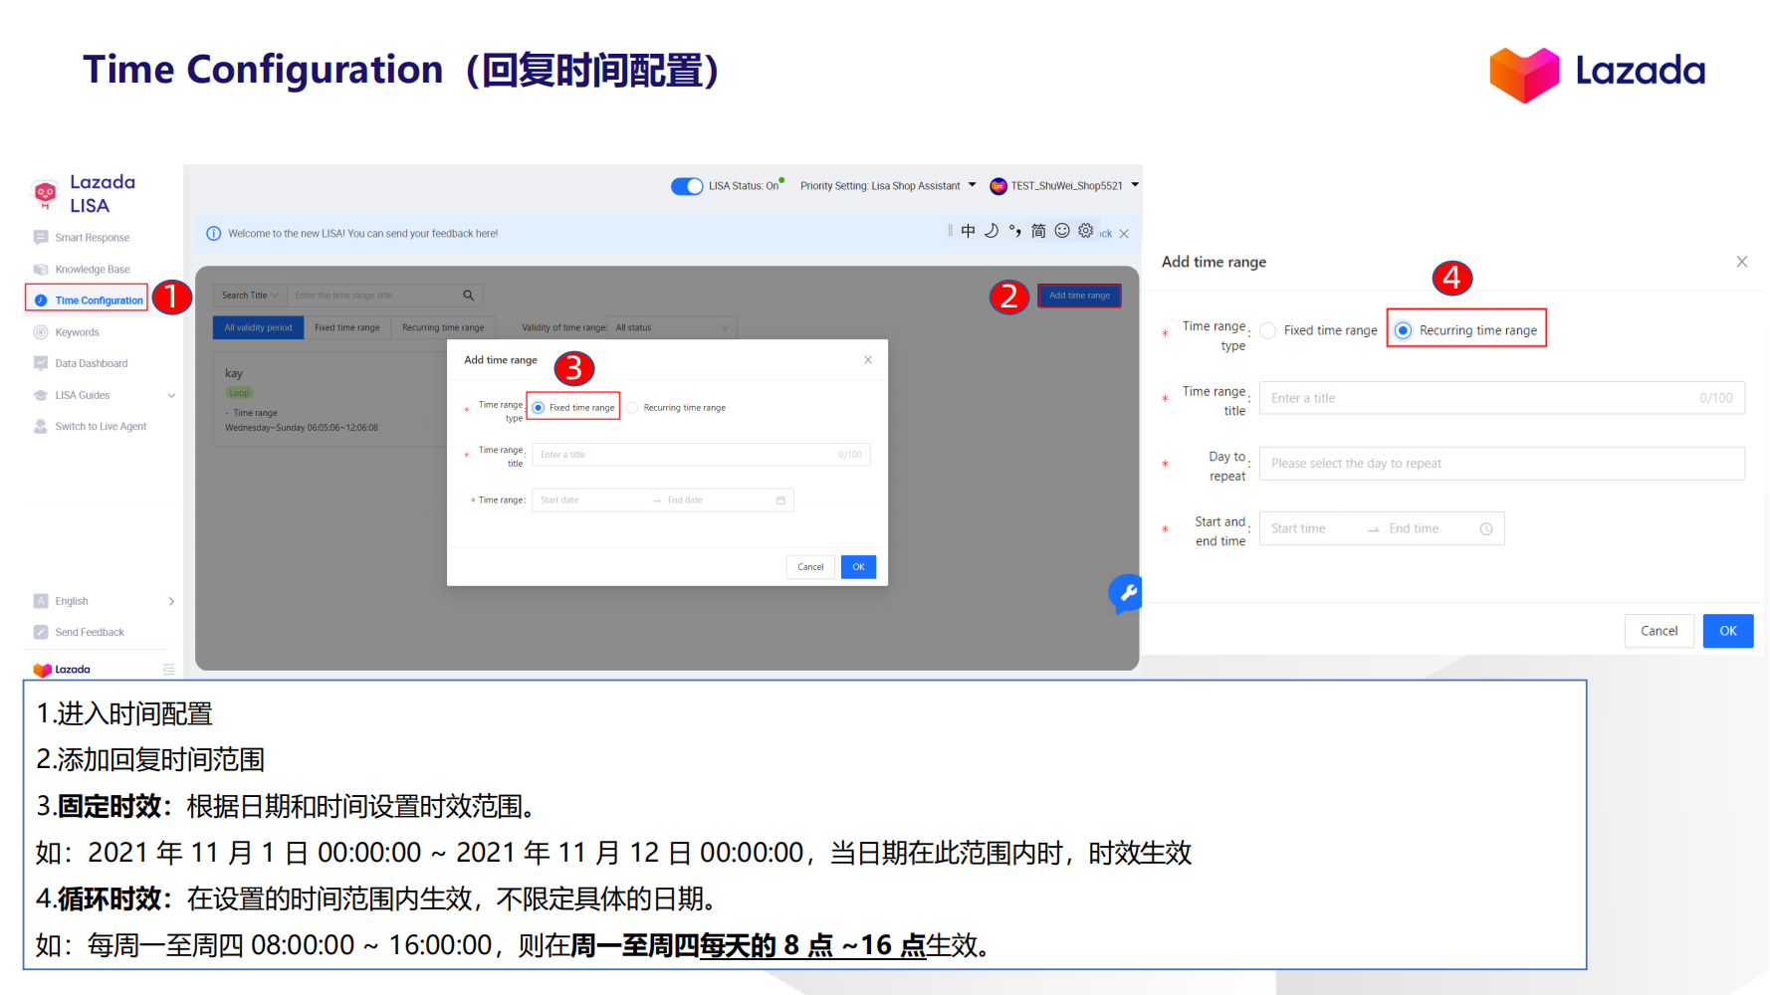Screen dimensions: 1770x995
Task: Select the Fixed time range radio button
Action: pyautogui.click(x=538, y=407)
